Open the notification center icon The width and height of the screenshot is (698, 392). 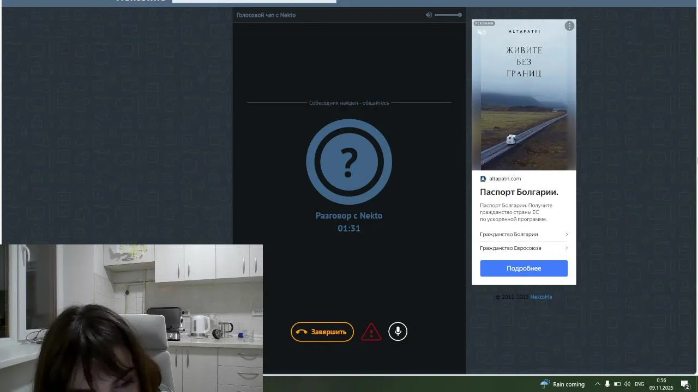point(685,384)
